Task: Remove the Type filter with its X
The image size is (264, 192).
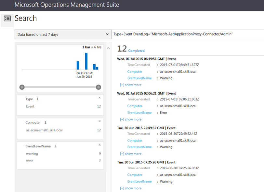Action: (x=99, y=98)
